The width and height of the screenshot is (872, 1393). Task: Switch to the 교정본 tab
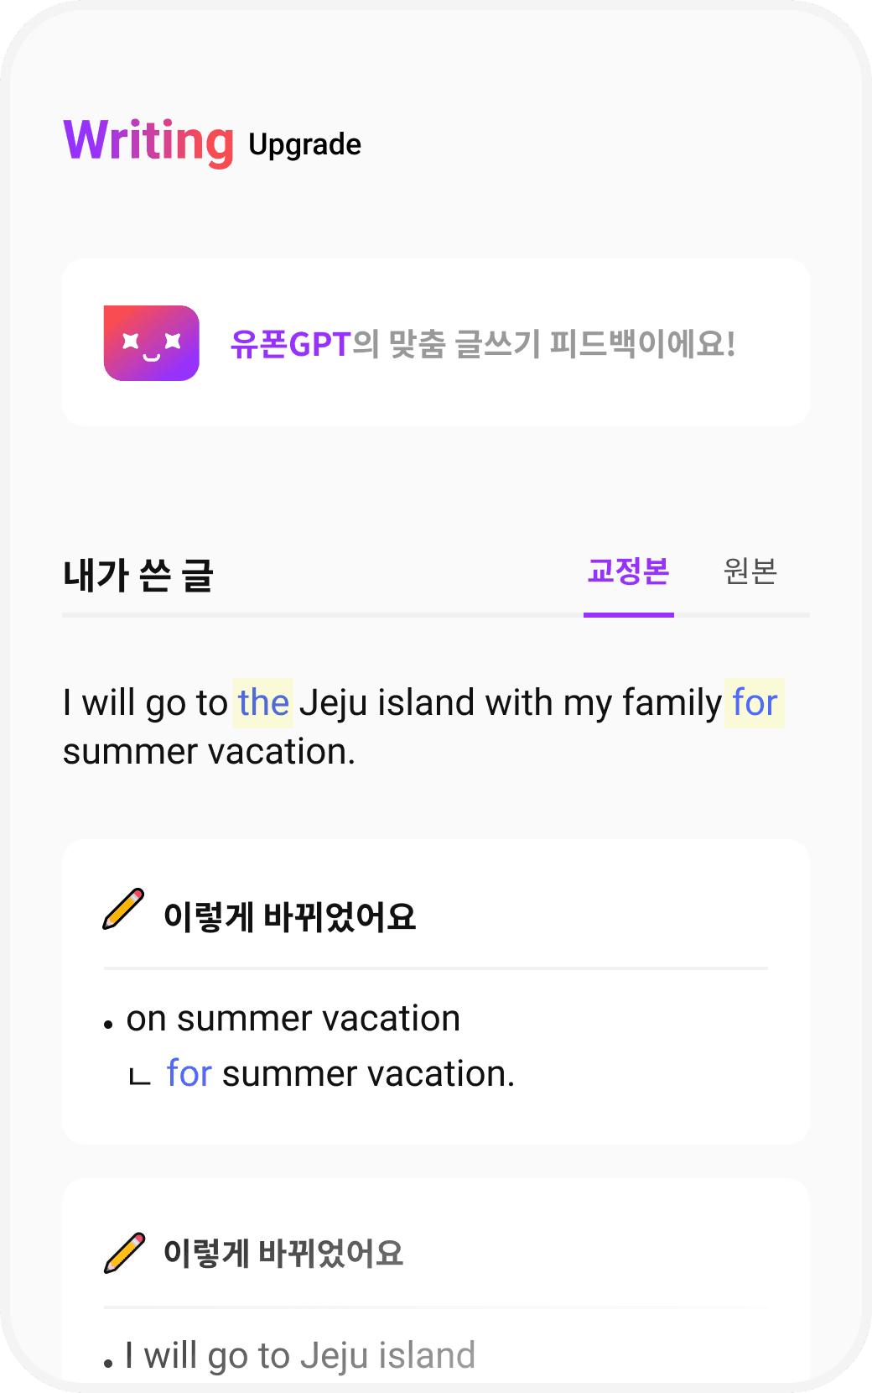(628, 572)
